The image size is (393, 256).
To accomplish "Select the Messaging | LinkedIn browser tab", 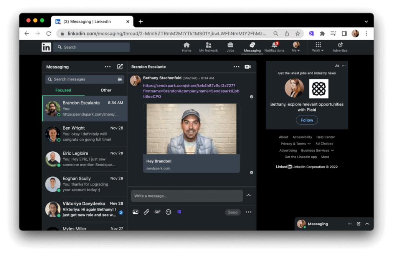I will (92, 22).
